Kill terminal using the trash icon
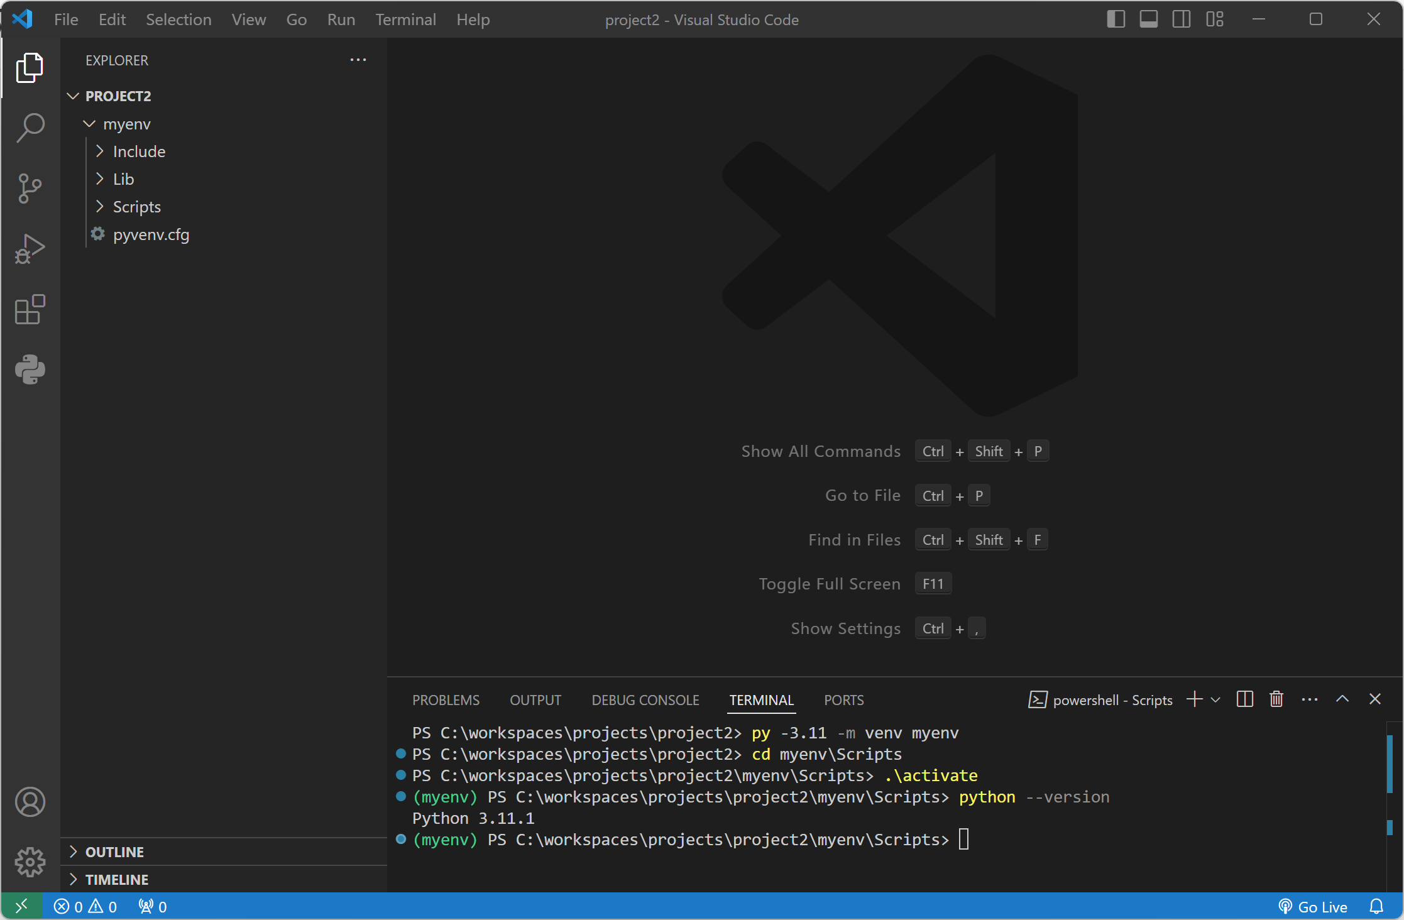Screen dimensions: 1404x920 pyautogui.click(x=1276, y=699)
